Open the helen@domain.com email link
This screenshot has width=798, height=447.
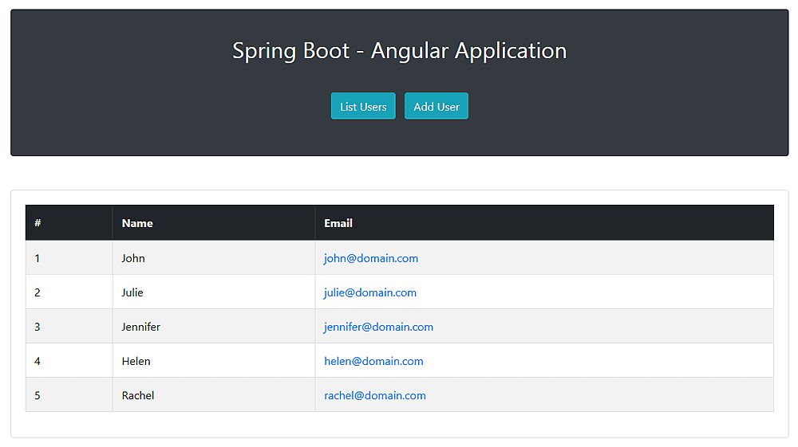pos(373,361)
